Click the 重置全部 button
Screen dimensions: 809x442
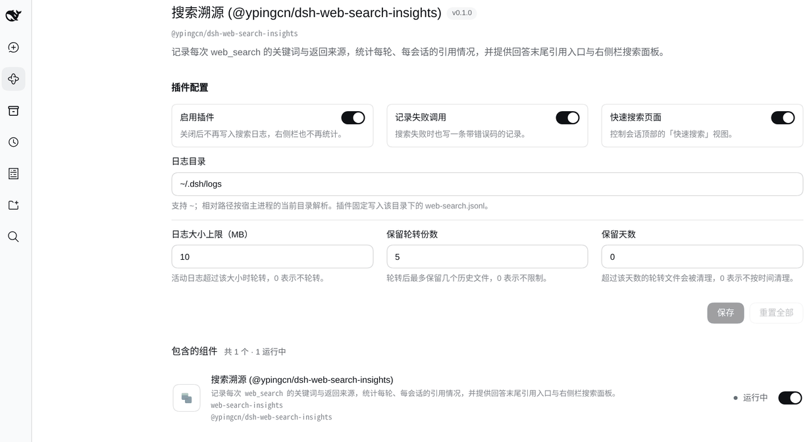click(x=776, y=313)
